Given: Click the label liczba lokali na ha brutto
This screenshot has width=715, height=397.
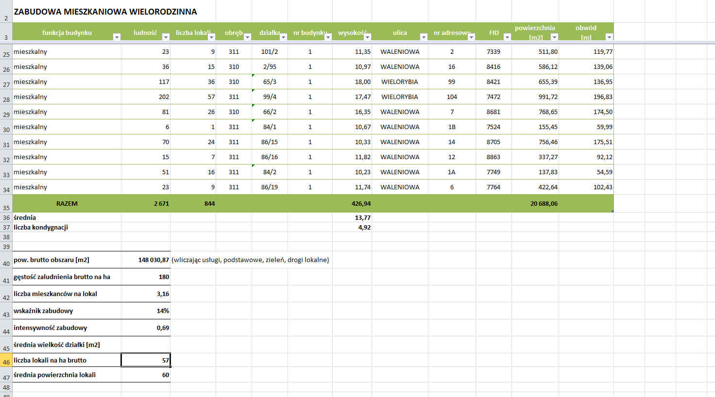Looking at the screenshot, I should 50,361.
